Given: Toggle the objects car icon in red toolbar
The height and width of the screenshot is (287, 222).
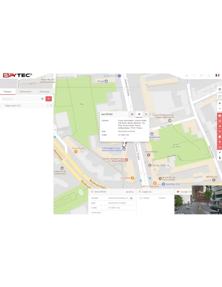Looking at the screenshot, I should click(x=220, y=115).
